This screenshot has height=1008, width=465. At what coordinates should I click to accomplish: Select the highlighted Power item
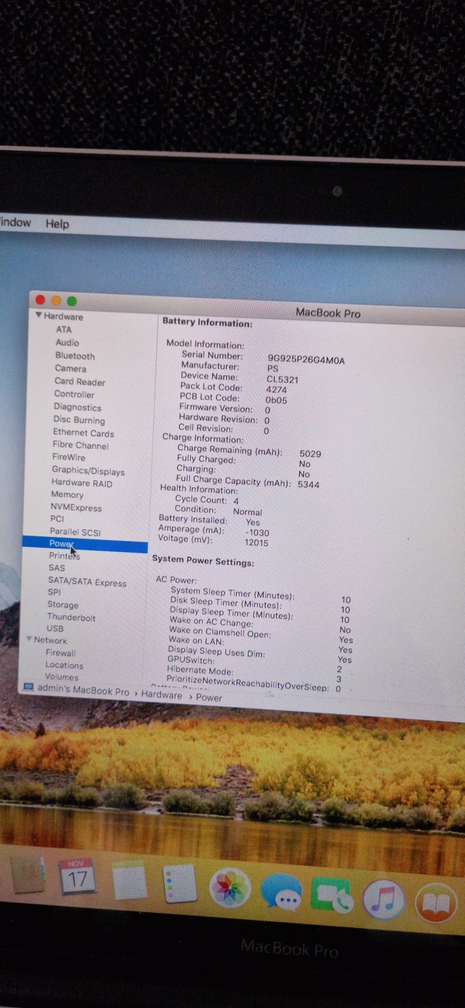click(x=85, y=544)
